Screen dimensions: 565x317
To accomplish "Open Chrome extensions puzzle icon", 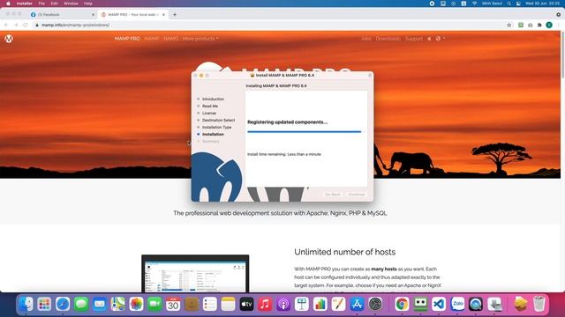I will tap(539, 25).
